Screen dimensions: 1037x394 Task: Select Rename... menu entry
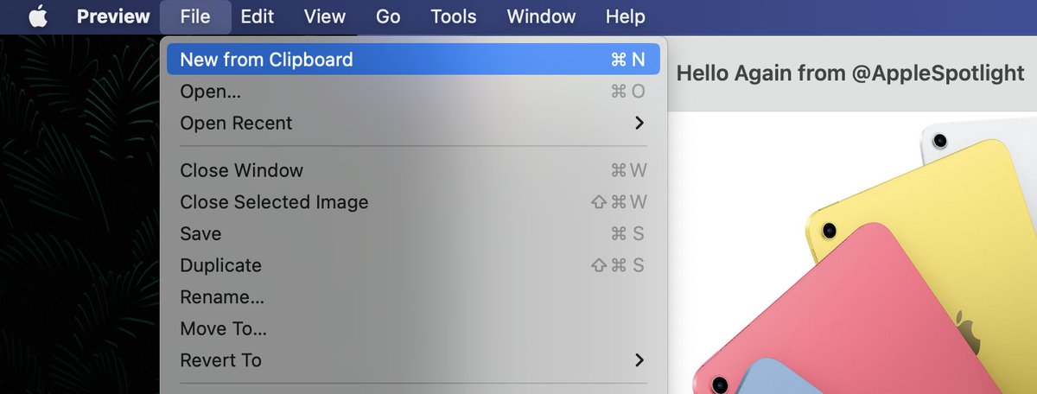413,297
